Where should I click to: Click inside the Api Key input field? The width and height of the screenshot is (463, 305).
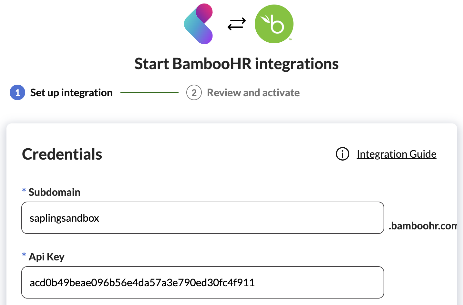point(202,282)
